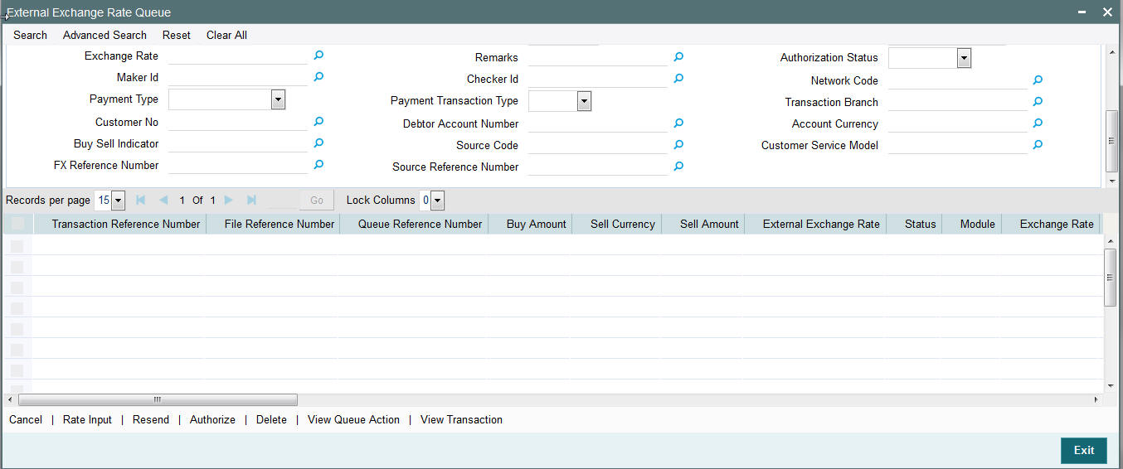Image resolution: width=1123 pixels, height=469 pixels.
Task: Tick the sixth table row checkbox
Action: 17,349
